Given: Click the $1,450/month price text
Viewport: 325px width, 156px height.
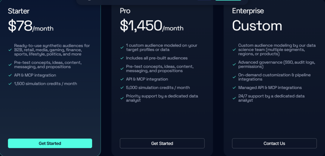Looking at the screenshot, I should 151,26.
